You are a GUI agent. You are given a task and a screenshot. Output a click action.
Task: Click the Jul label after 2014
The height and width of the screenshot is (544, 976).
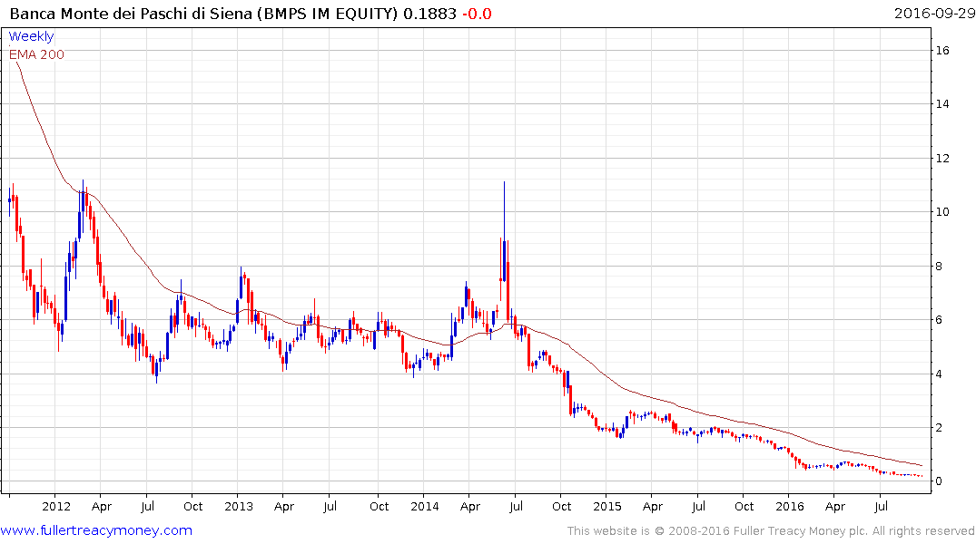click(516, 506)
